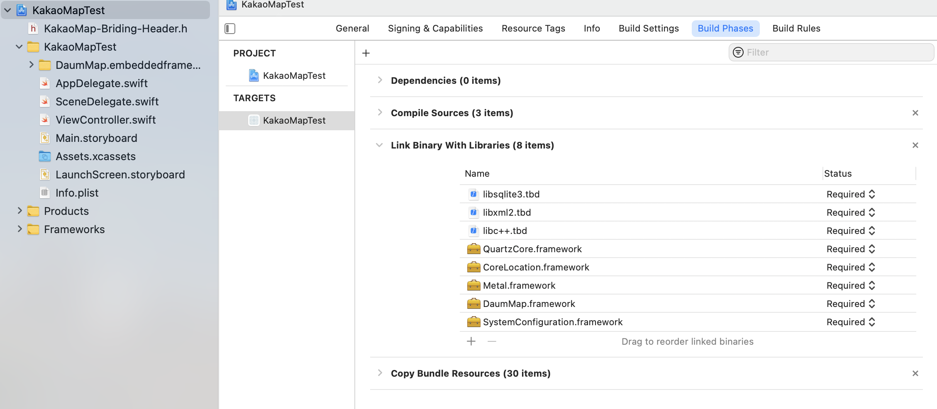Click the QuartzCore.framework toolbox icon

click(x=473, y=249)
